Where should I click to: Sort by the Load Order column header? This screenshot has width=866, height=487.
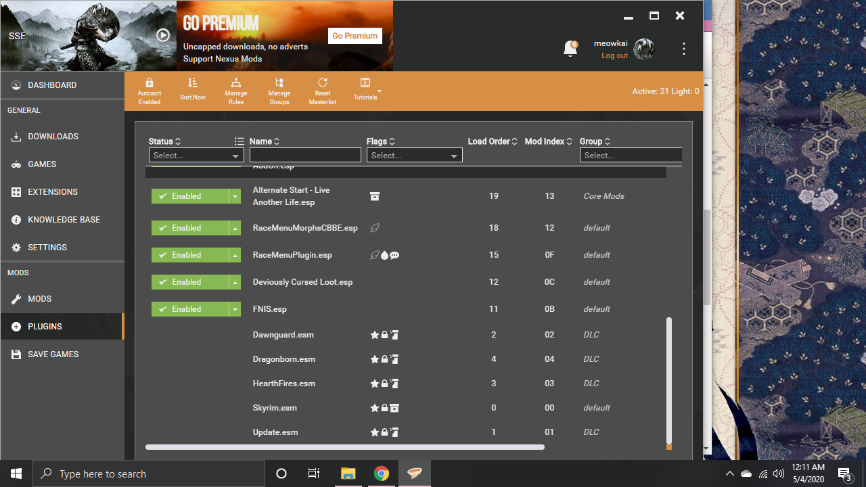[493, 141]
